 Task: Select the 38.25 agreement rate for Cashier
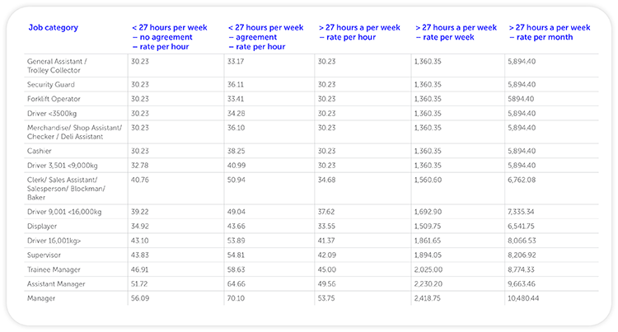pos(236,151)
